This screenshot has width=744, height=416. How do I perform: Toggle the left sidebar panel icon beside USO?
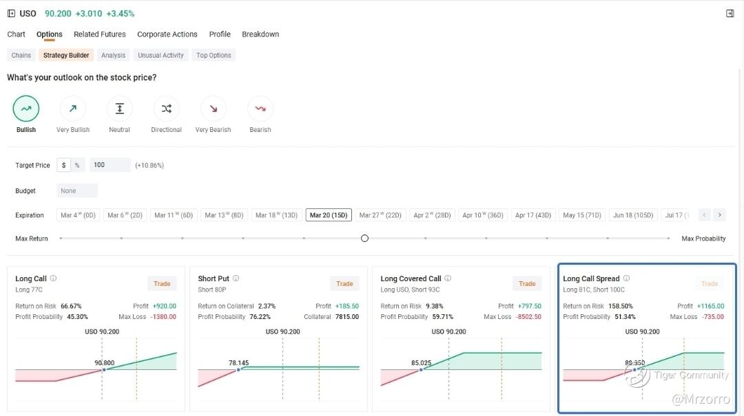[12, 14]
